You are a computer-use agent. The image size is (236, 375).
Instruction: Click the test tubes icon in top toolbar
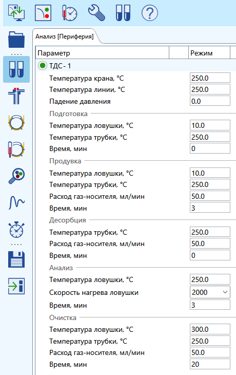tap(123, 13)
